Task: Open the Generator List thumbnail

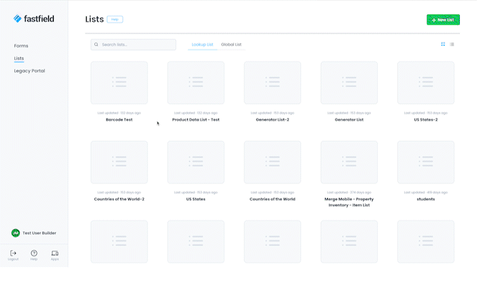Action: coord(349,83)
